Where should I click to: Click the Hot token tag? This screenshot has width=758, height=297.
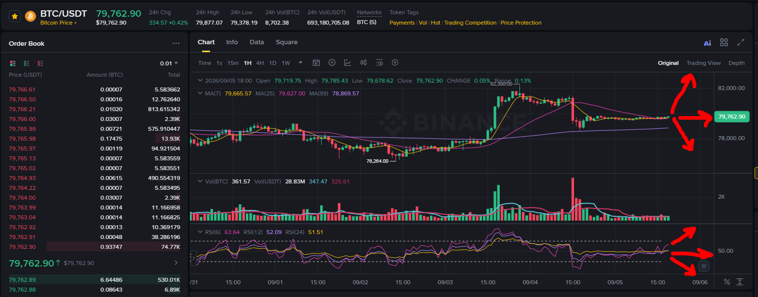coord(435,23)
